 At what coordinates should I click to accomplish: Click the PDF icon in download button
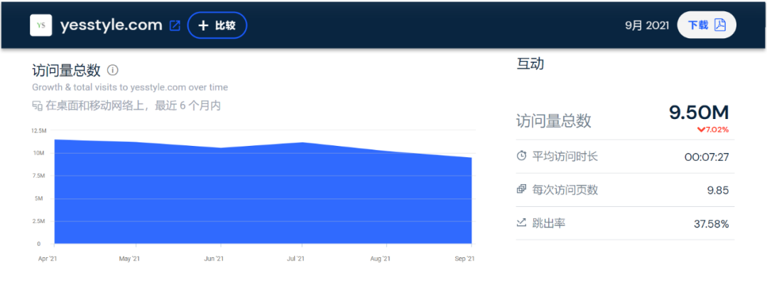(x=720, y=25)
